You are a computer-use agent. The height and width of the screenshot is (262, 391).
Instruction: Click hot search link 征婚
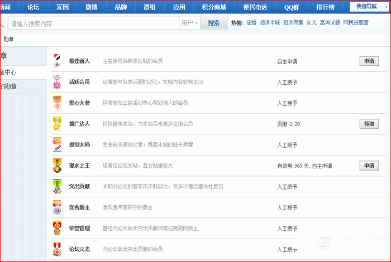point(251,23)
